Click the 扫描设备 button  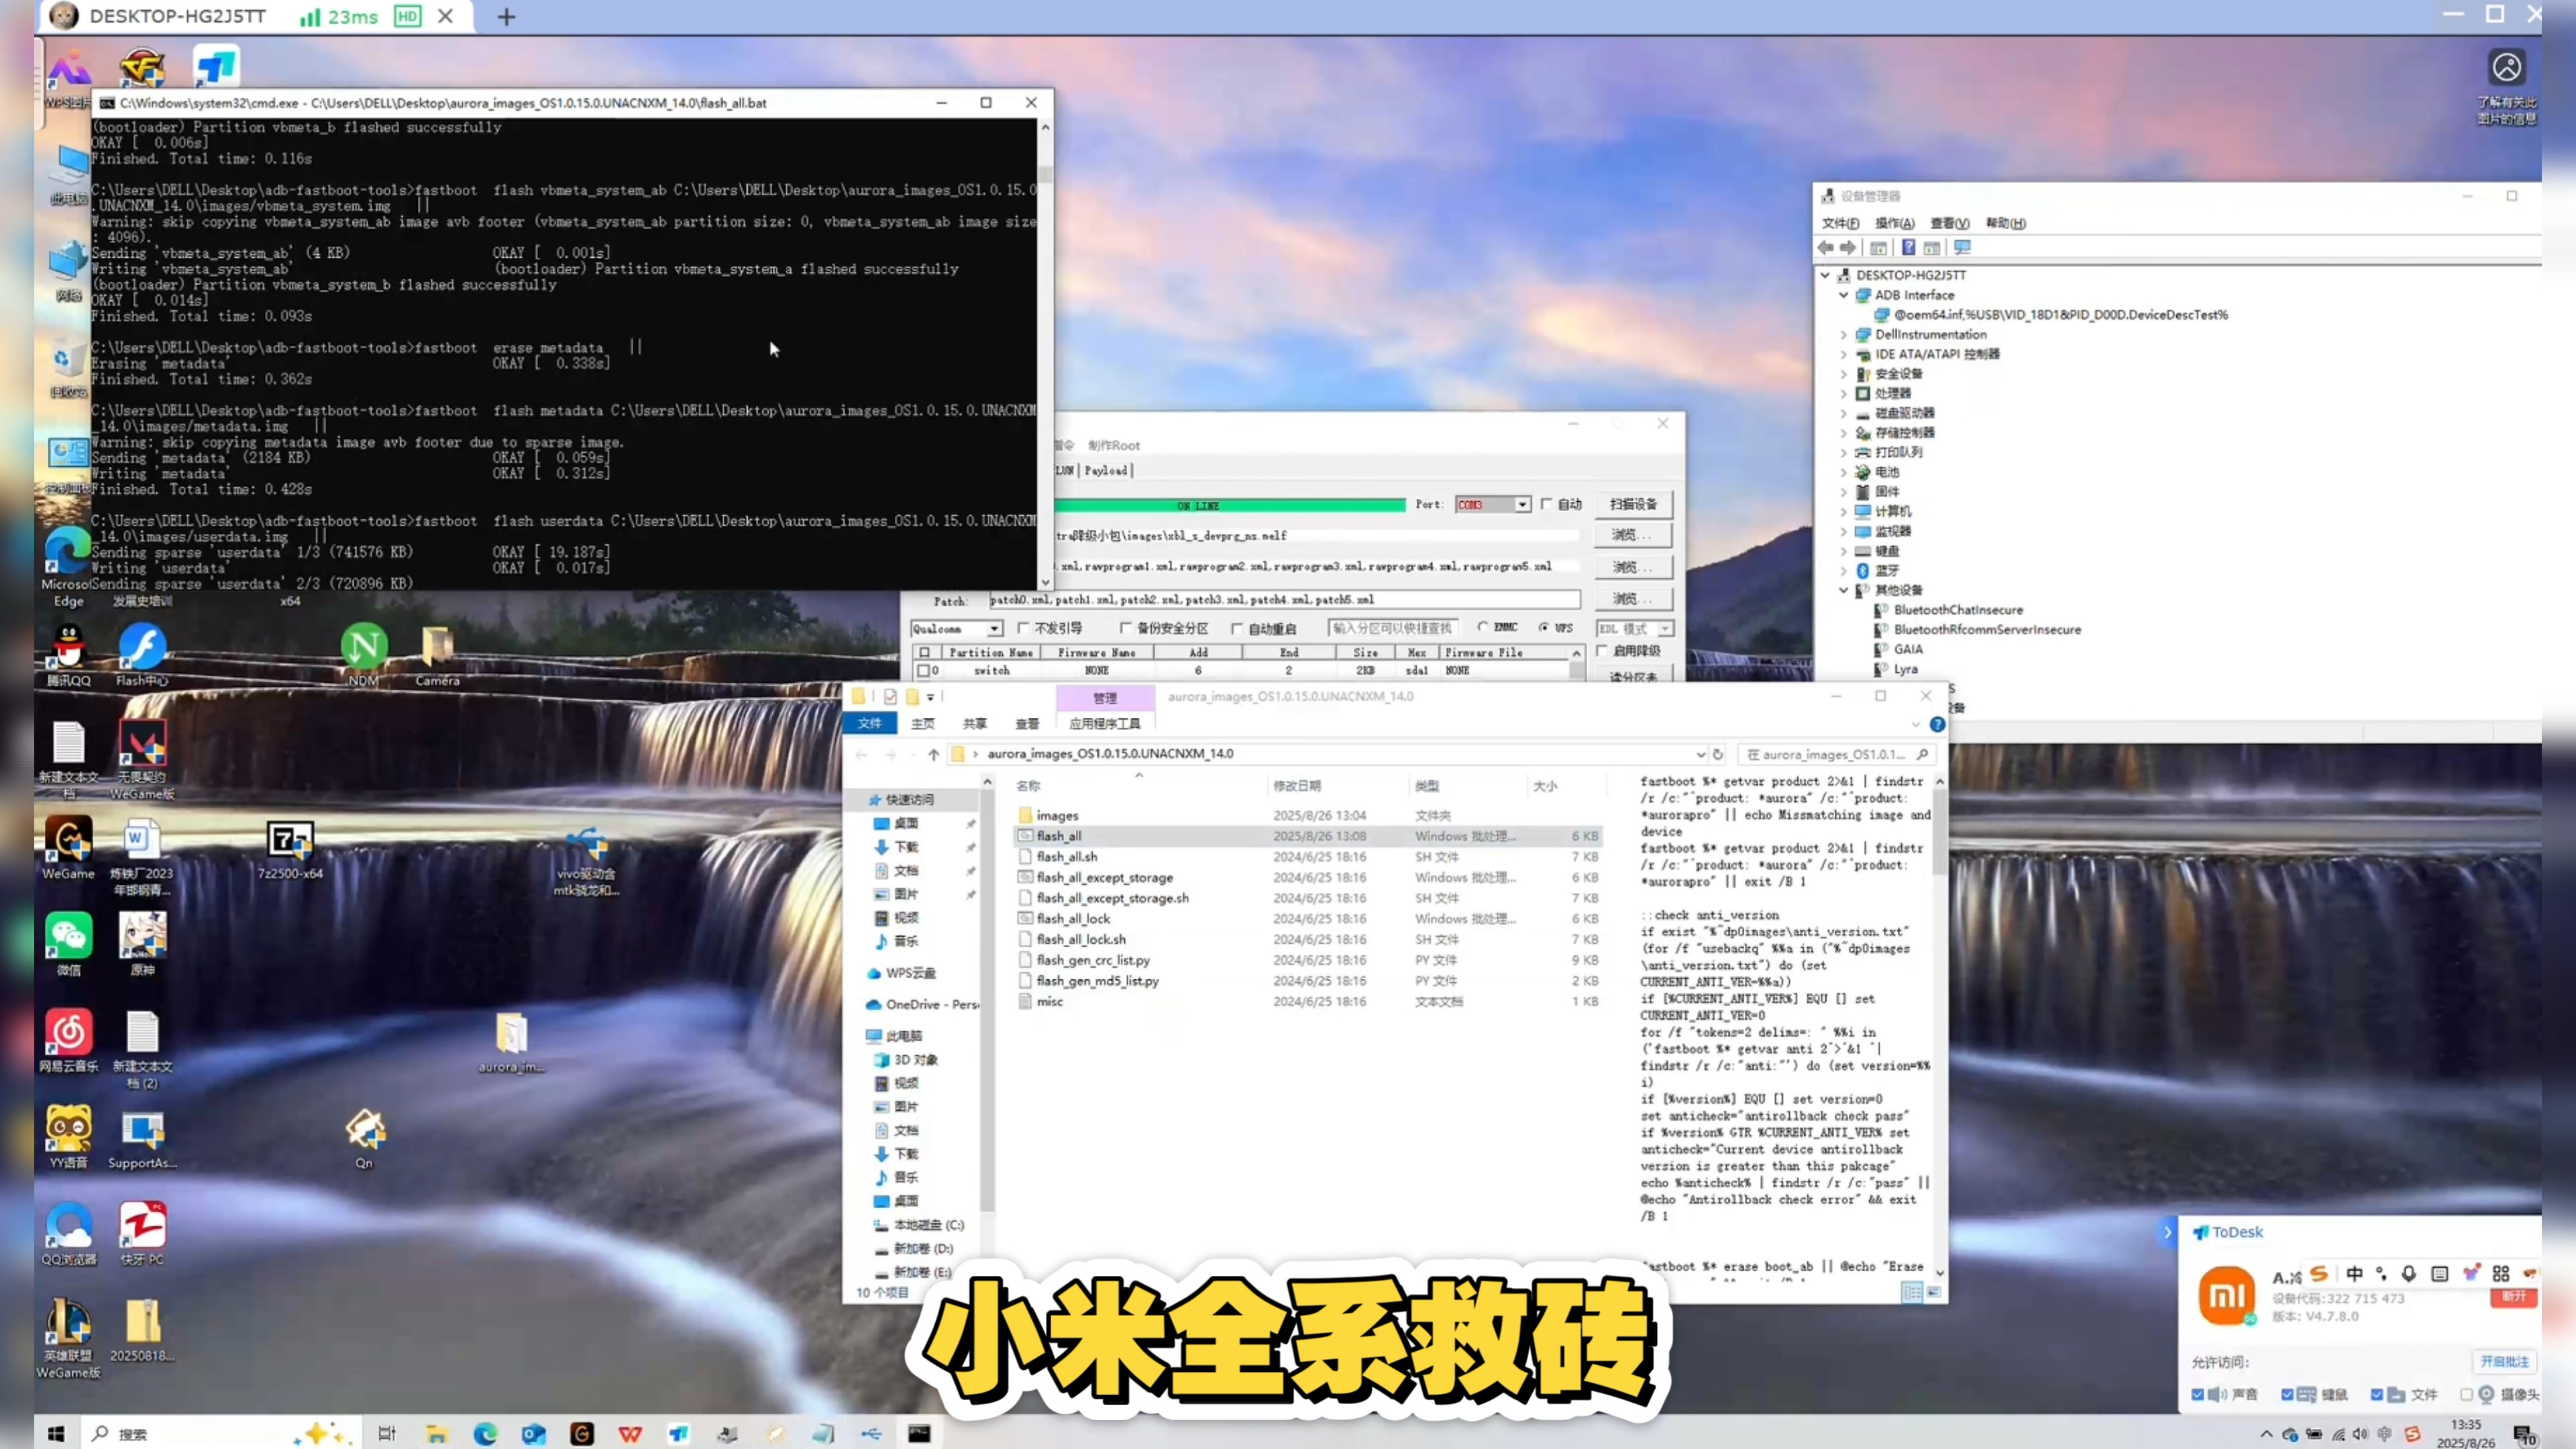(1633, 504)
